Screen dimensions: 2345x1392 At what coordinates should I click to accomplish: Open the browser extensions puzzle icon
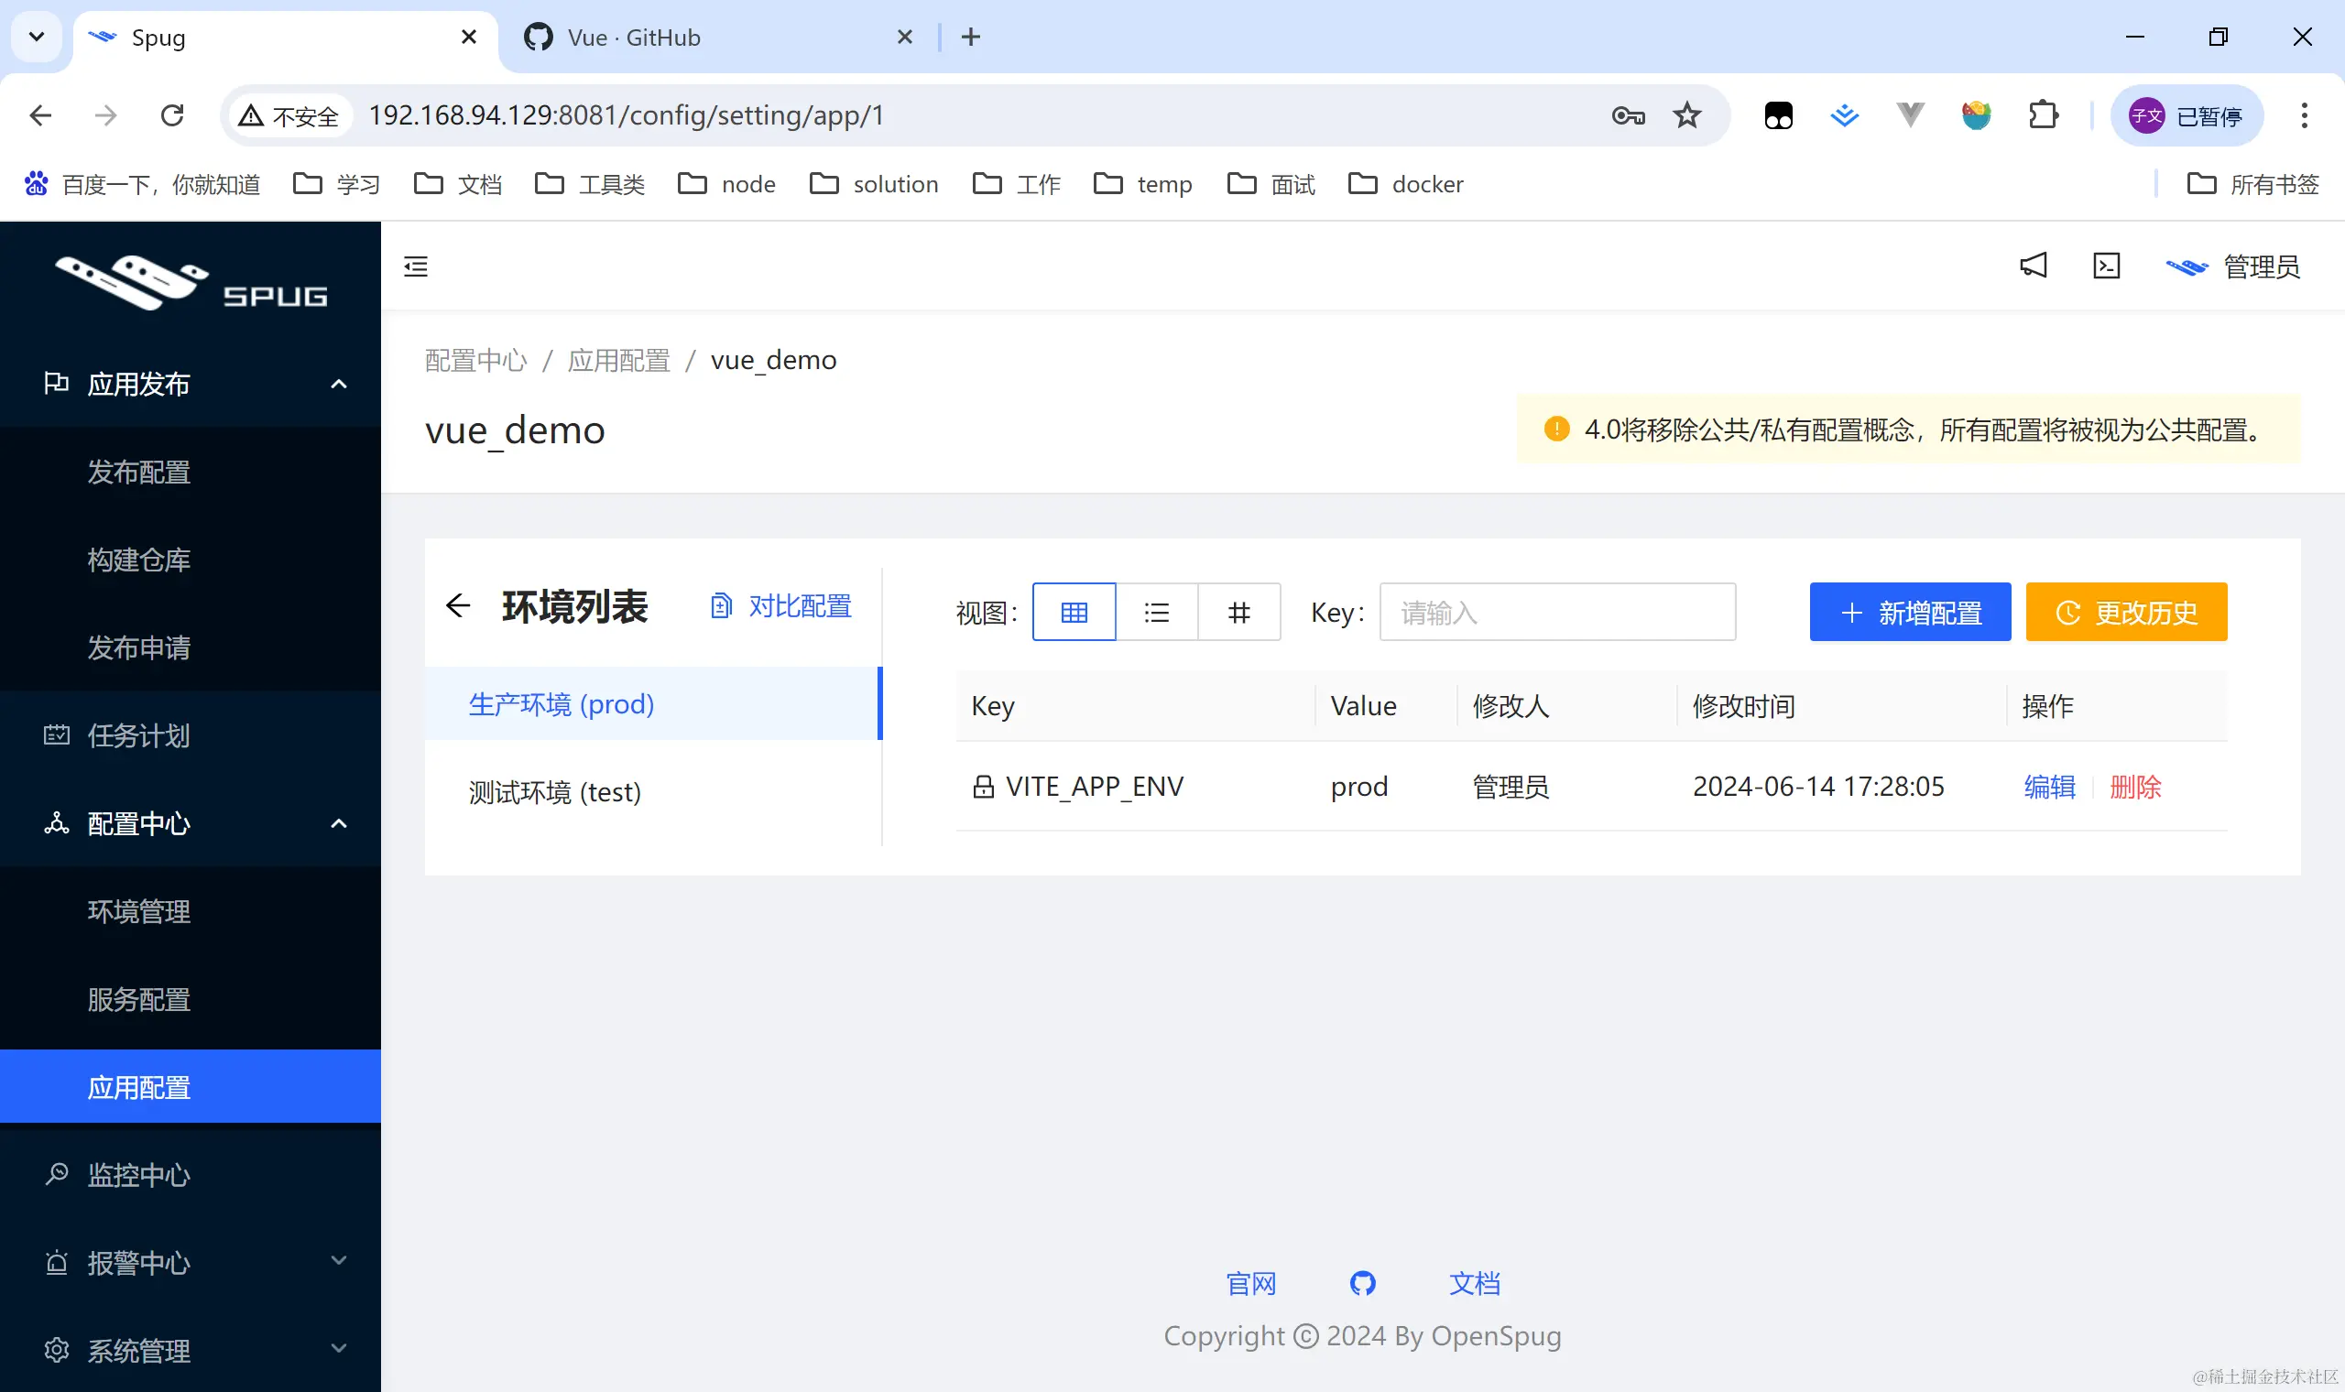pyautogui.click(x=2042, y=115)
